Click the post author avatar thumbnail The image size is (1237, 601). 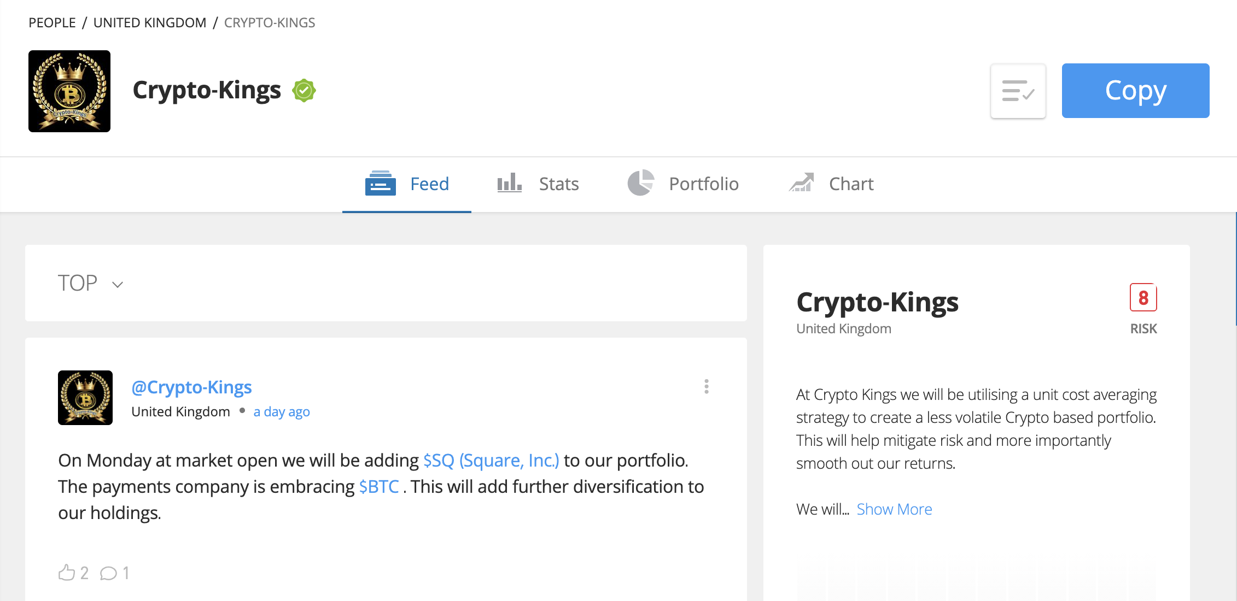tap(85, 398)
